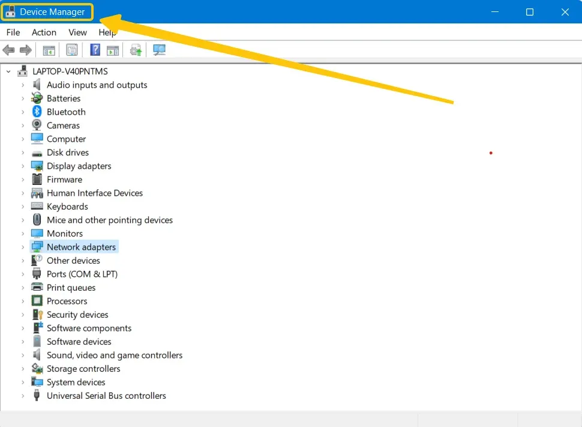Click the Scan for hardware changes icon
Screen dimensions: 582x427
click(x=159, y=50)
